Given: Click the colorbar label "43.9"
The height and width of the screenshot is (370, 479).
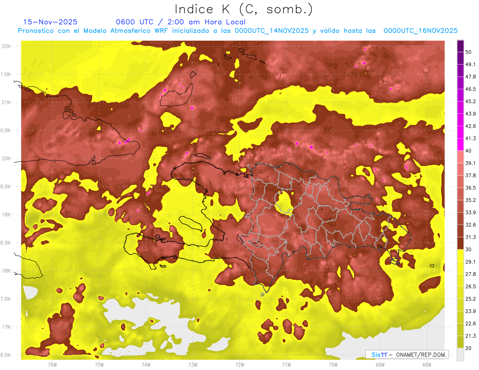Looking at the screenshot, I should click(x=471, y=114).
